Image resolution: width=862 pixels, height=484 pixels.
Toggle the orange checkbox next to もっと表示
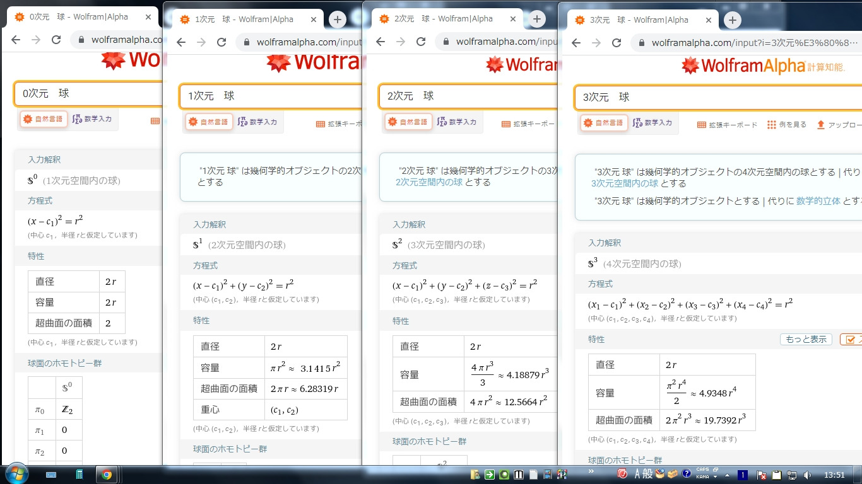pyautogui.click(x=849, y=340)
